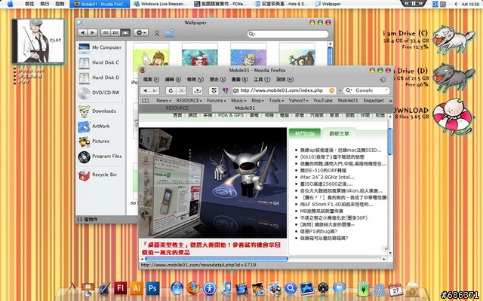Launch Photoshop from the dock
Viewport: 483px width, 301px height.
(x=152, y=288)
